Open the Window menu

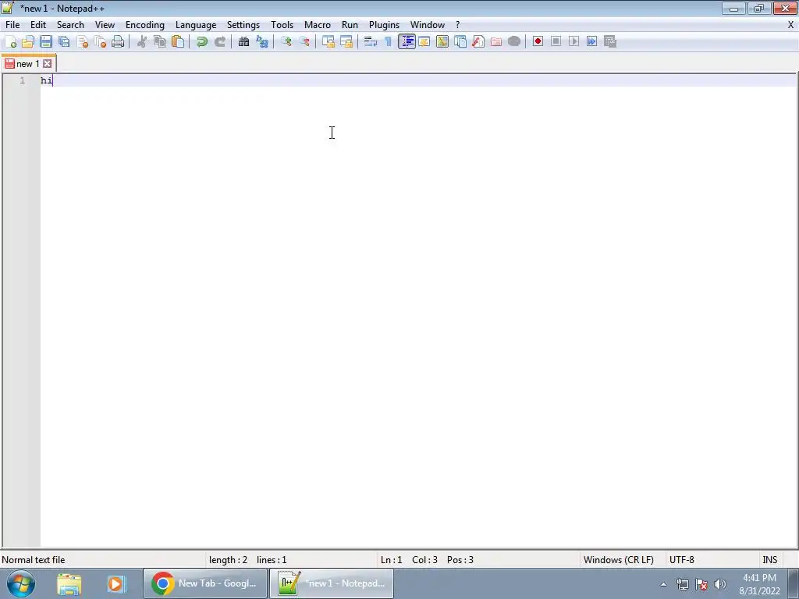tap(428, 25)
